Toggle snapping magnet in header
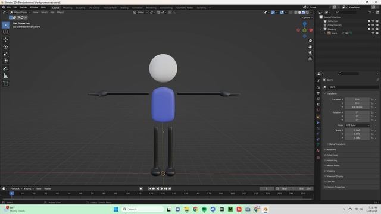Image resolution: width=381 pixels, height=214 pixels. tap(158, 12)
